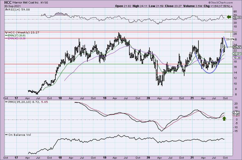Click the On Balance Vol legend line marker
This screenshot has width=242, height=160.
click(6, 135)
